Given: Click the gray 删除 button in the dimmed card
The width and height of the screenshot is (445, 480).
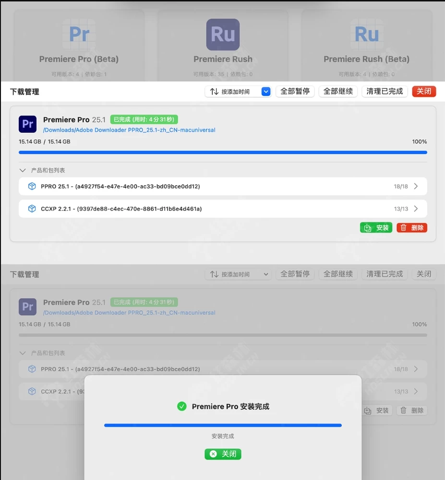Looking at the screenshot, I should (412, 410).
